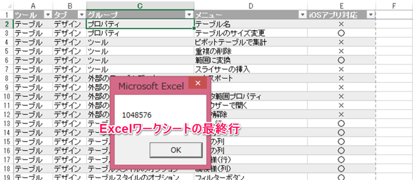Click cell 重複の削除

point(251,51)
